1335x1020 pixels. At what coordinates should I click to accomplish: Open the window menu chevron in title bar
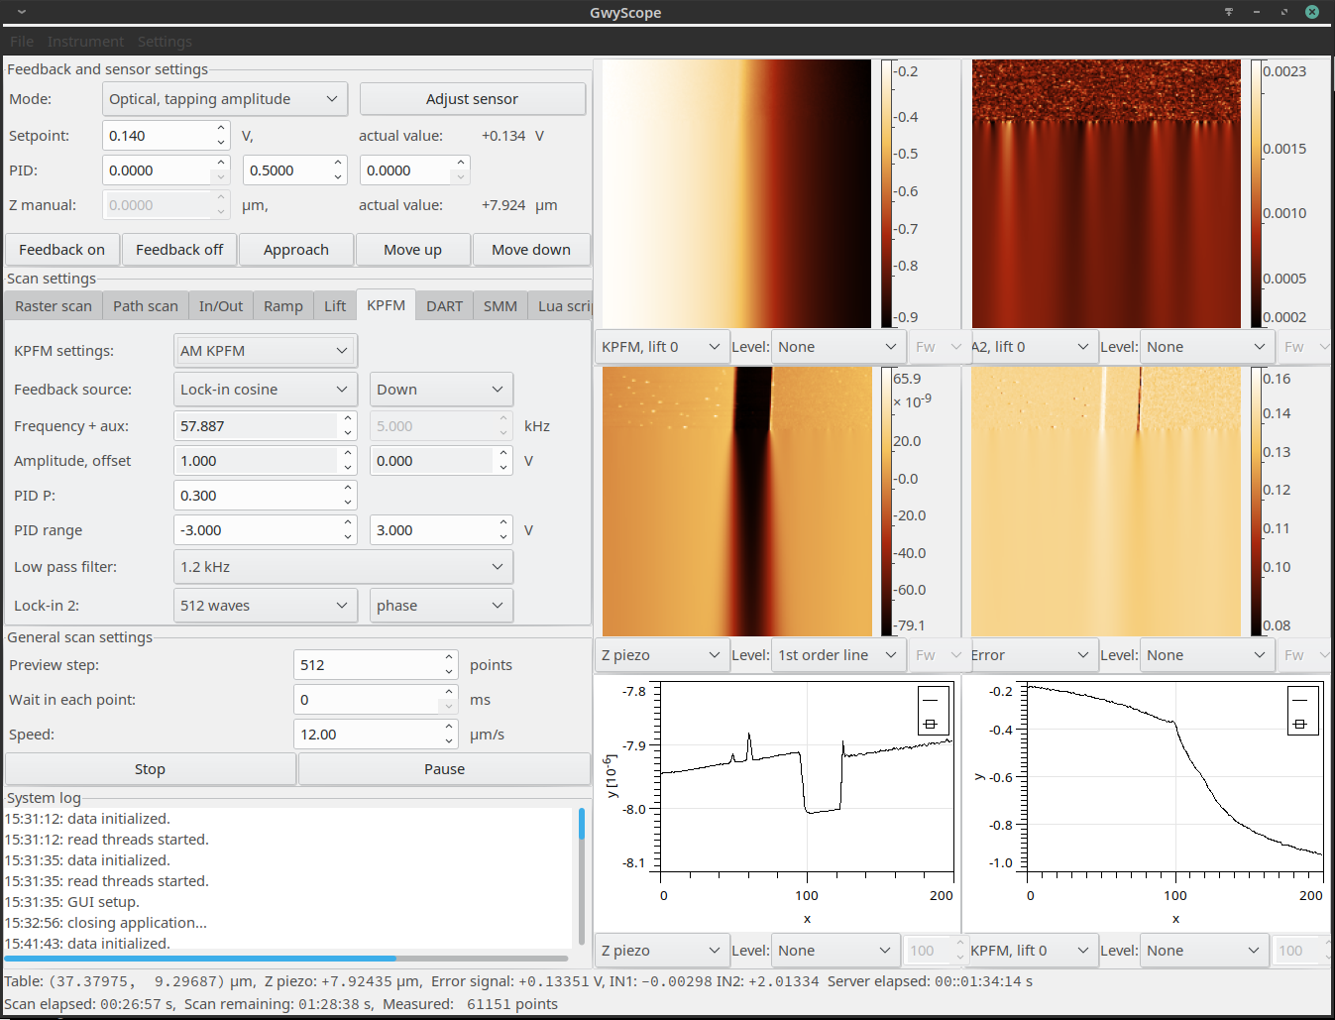(21, 12)
